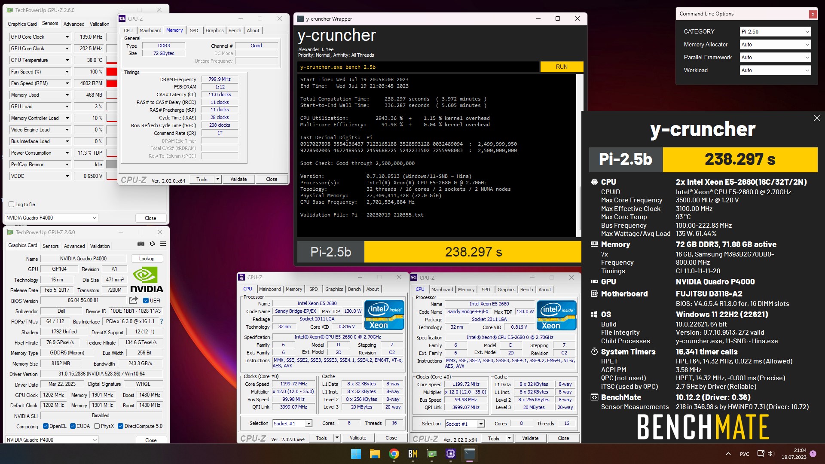This screenshot has height=464, width=825.
Task: Toggle the CUDA checkbox
Action: [73, 426]
